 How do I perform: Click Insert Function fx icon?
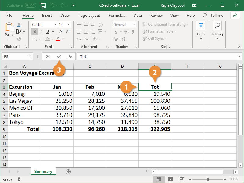70,56
